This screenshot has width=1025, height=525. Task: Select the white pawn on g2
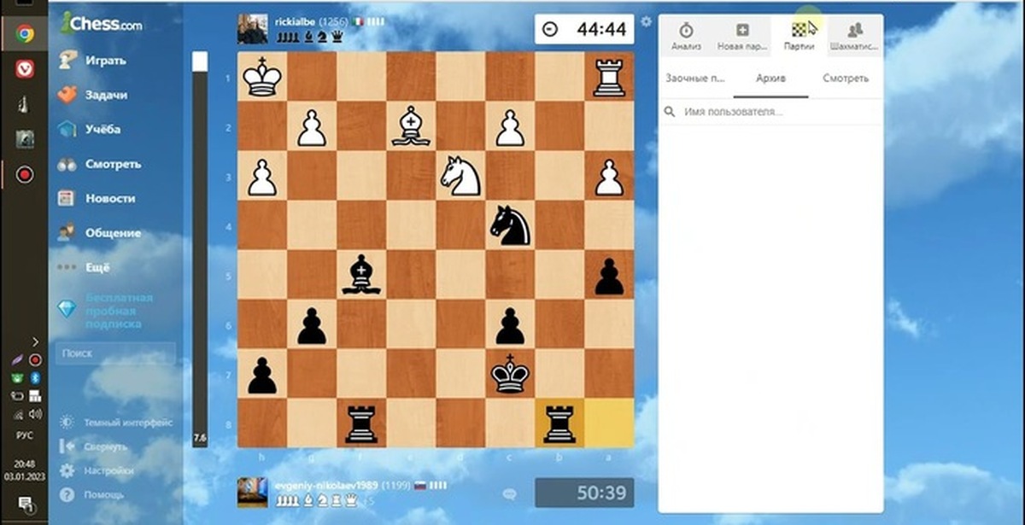[x=312, y=127]
